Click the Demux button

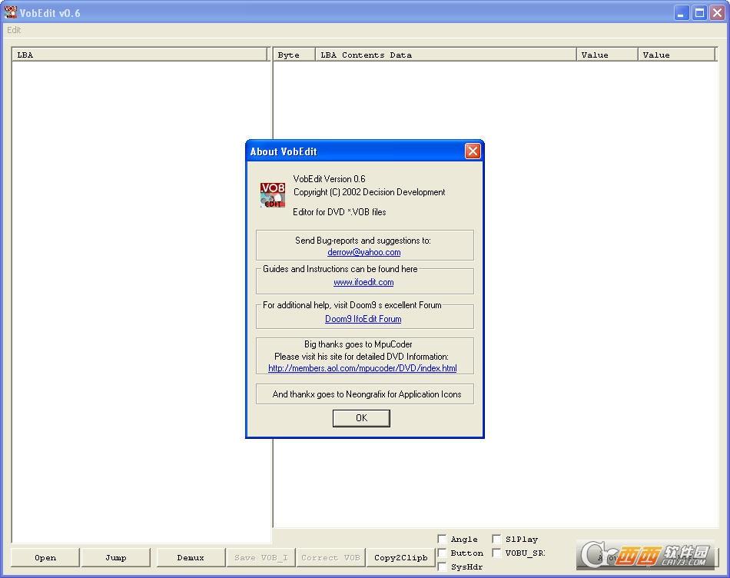191,557
